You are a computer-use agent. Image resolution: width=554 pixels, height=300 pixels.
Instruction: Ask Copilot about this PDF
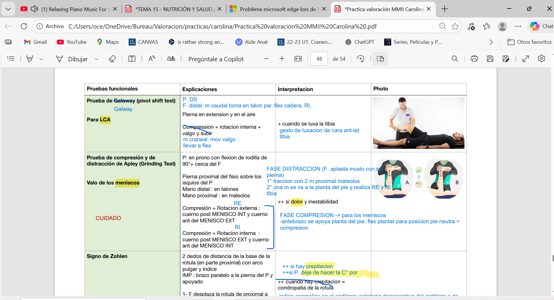216,59
